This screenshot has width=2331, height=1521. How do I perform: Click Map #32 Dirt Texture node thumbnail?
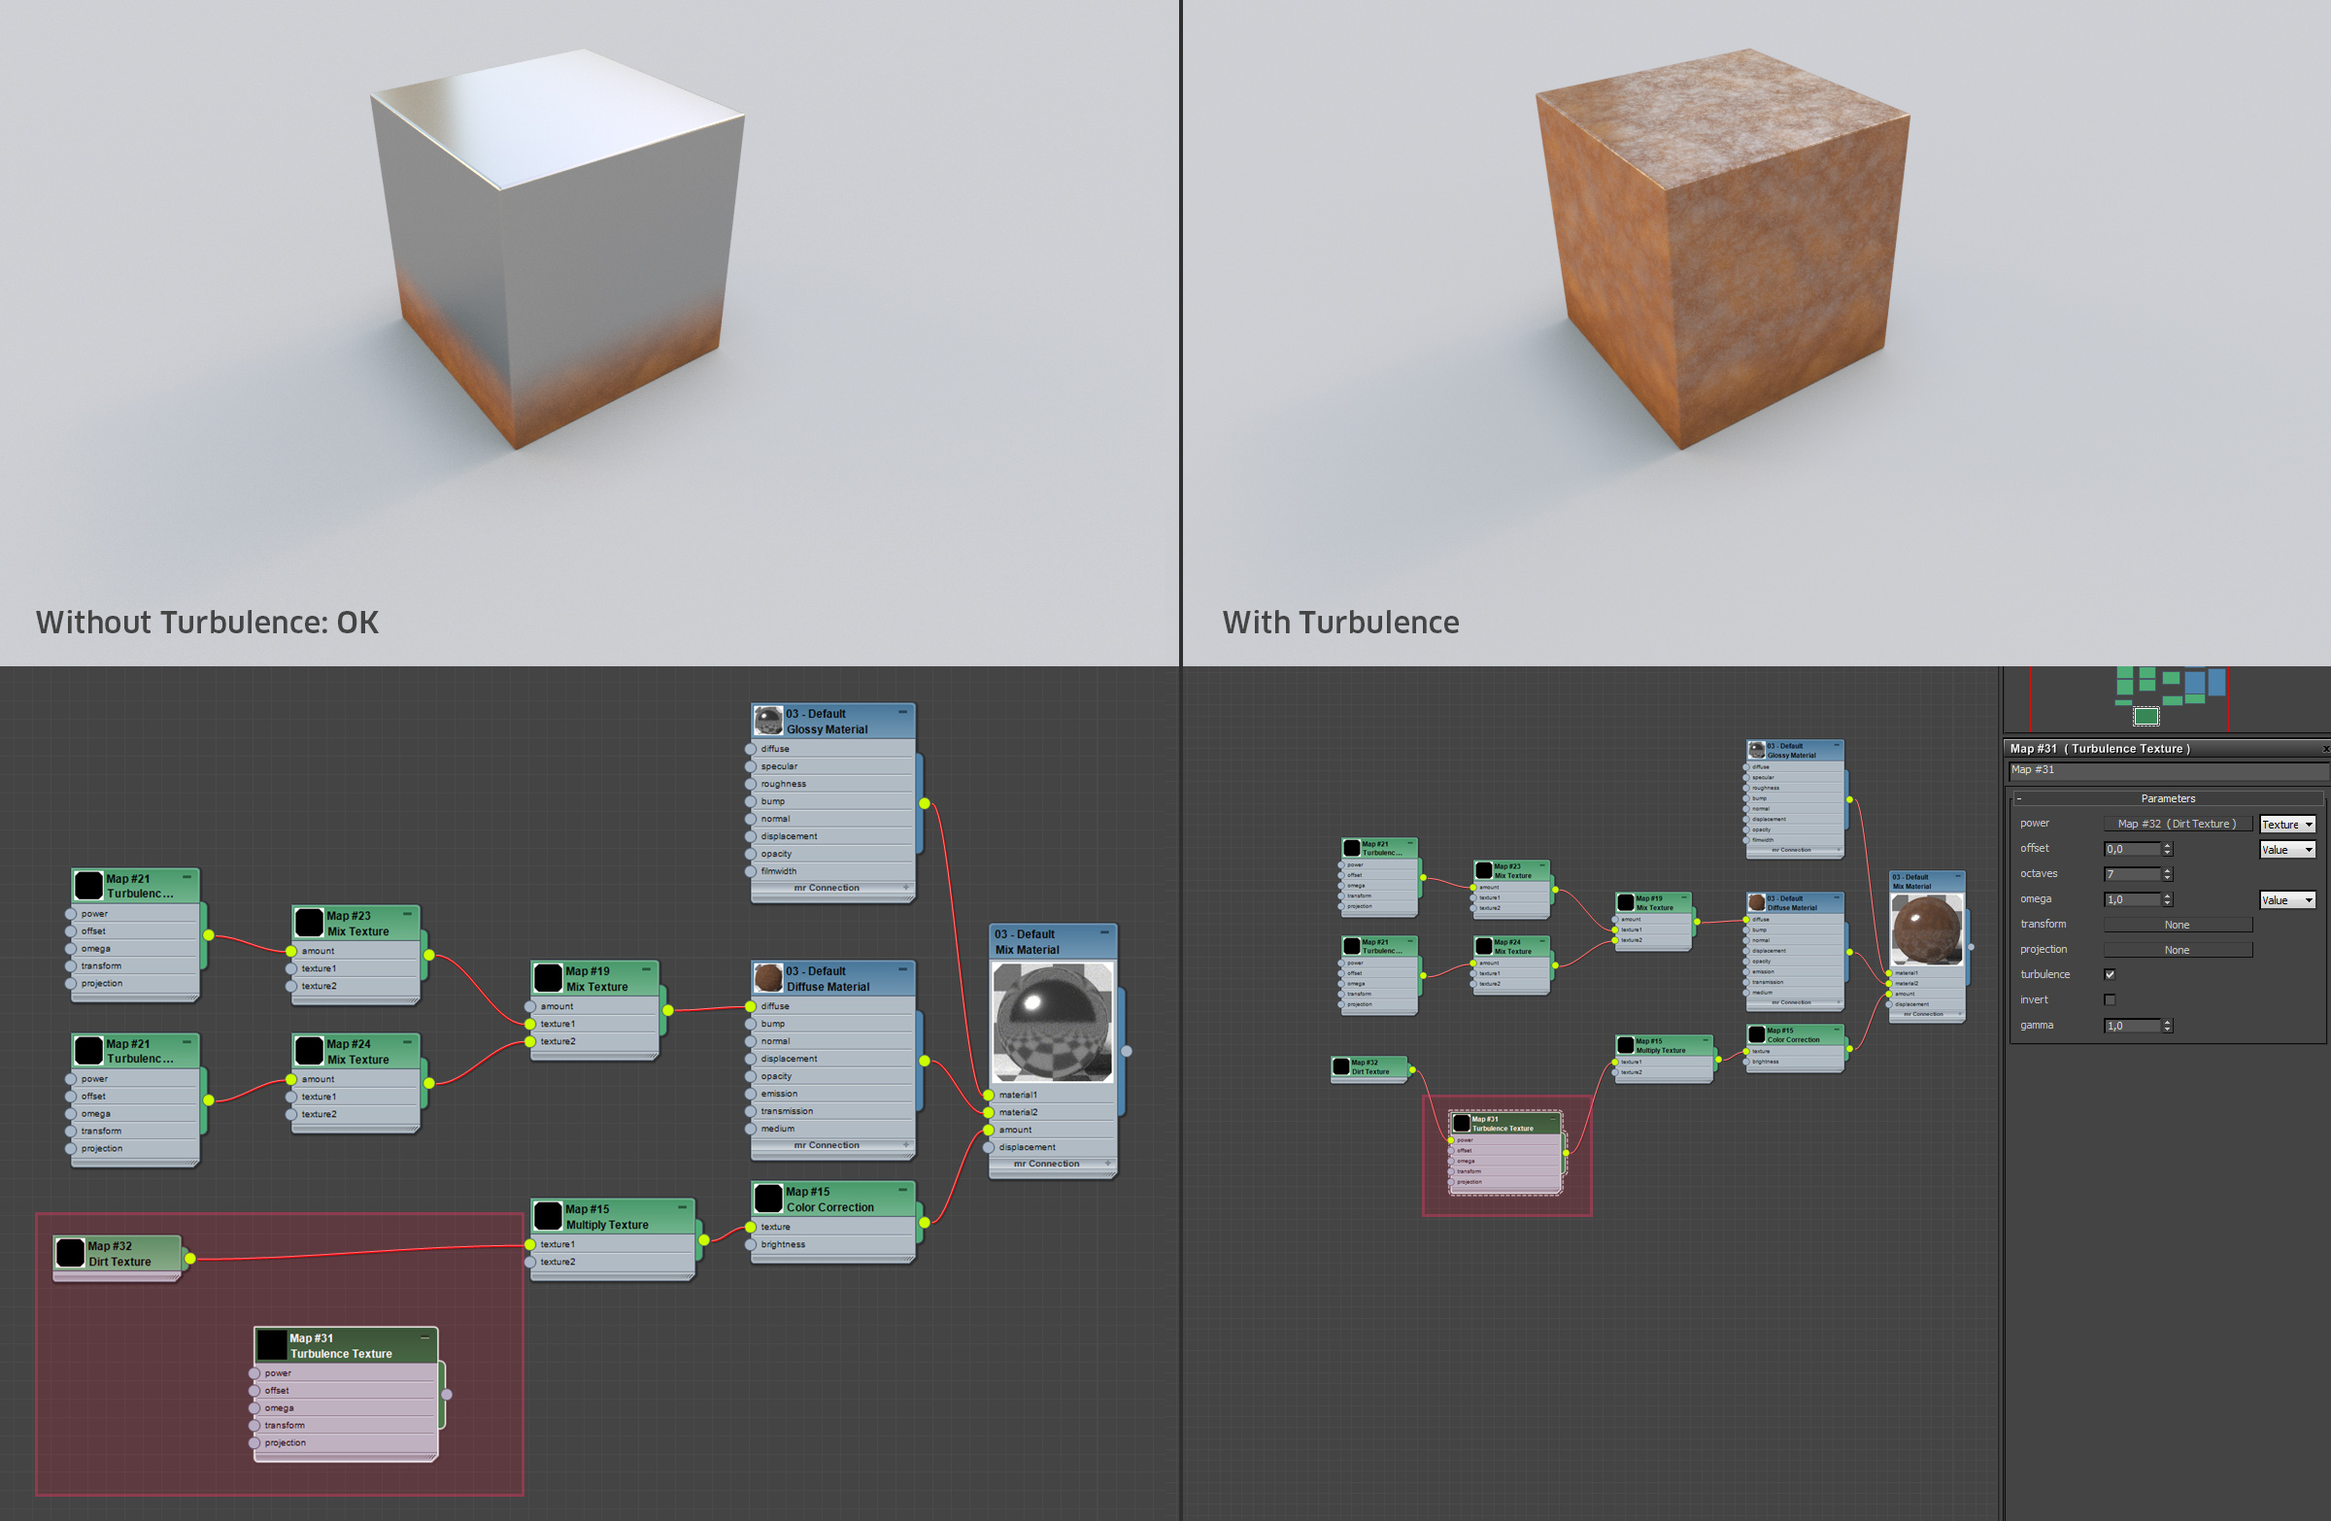[x=71, y=1253]
